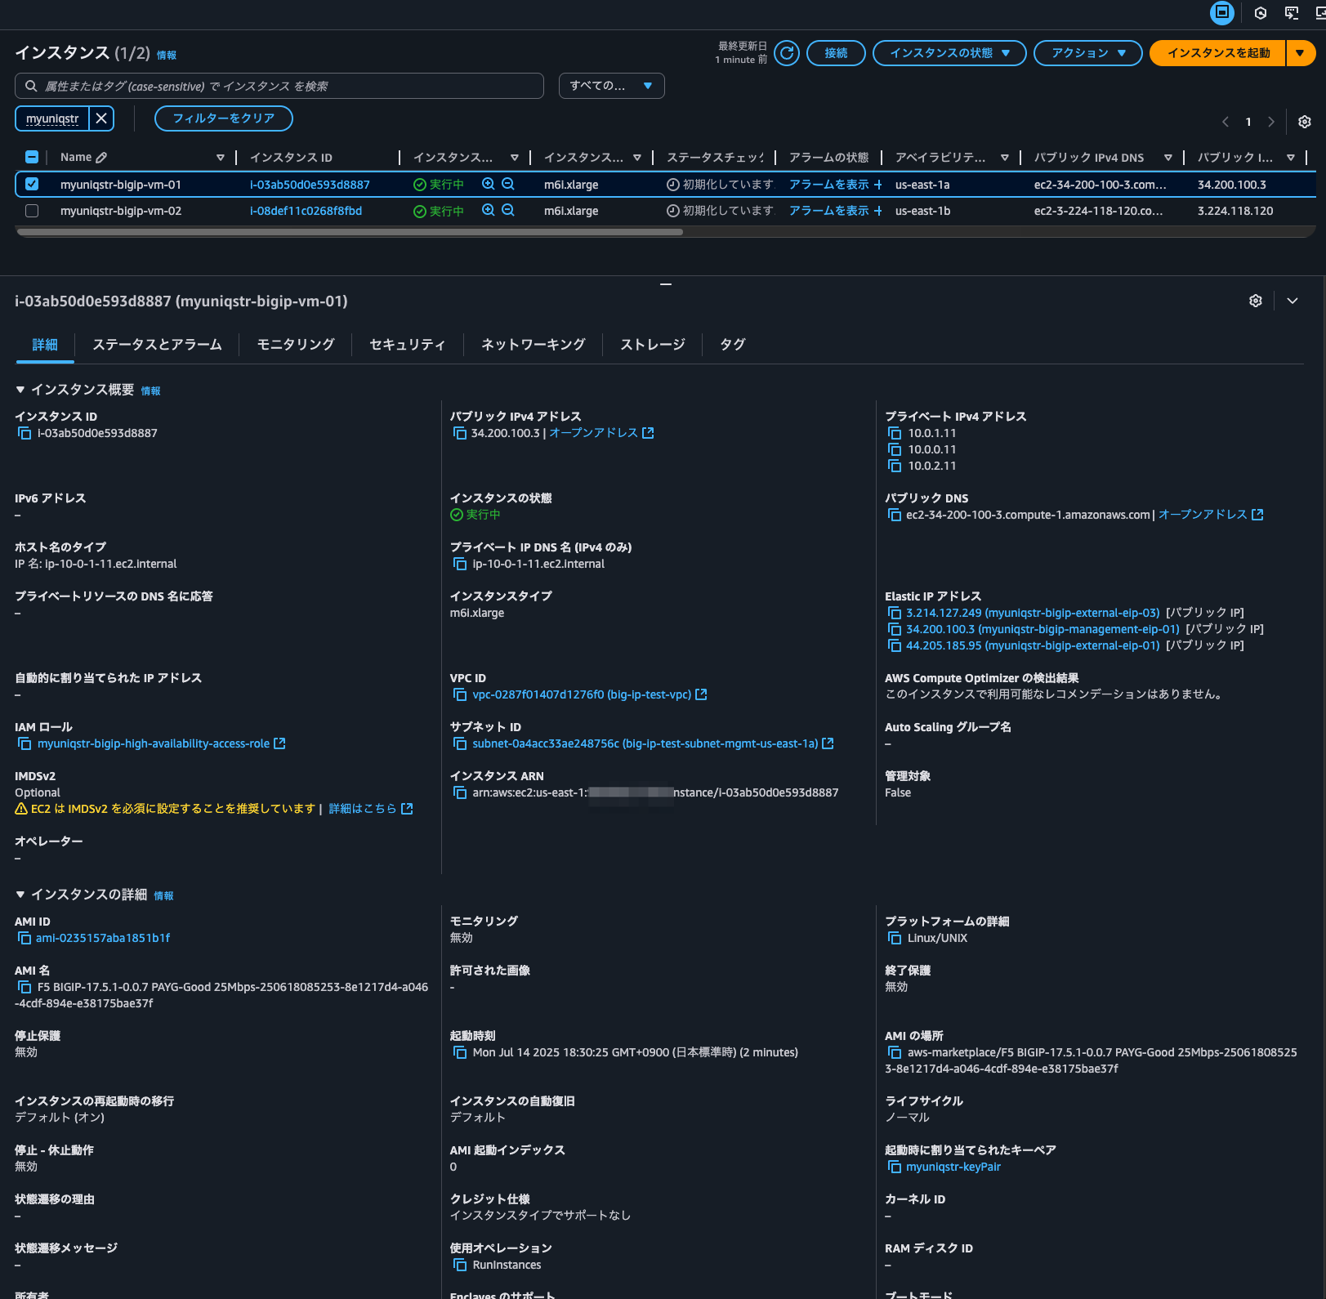1326x1299 pixels.
Task: Open table preferences gear icon
Action: [x=1305, y=122]
